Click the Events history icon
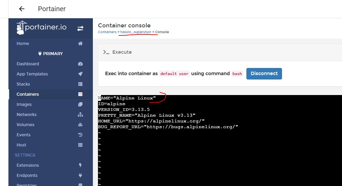The width and height of the screenshot is (342, 186). 80,135
